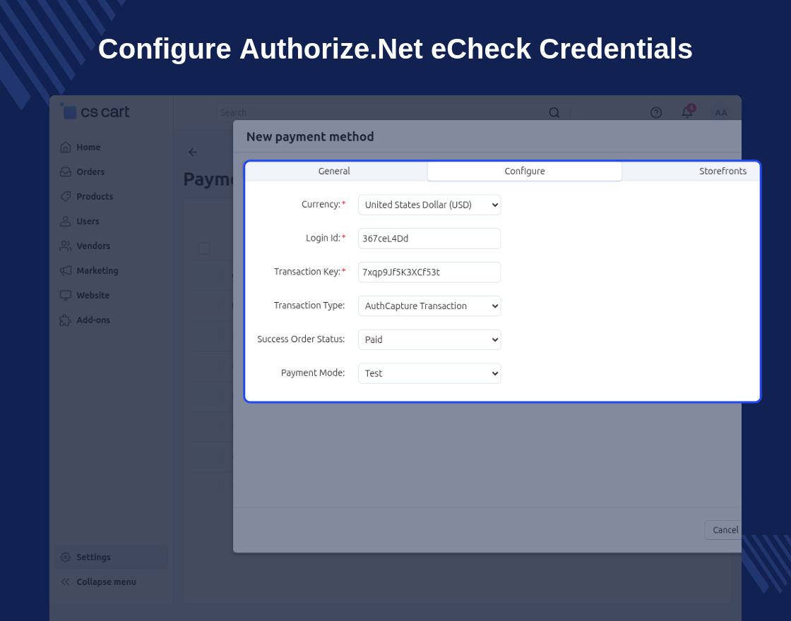Click the Home house icon

pyautogui.click(x=66, y=147)
